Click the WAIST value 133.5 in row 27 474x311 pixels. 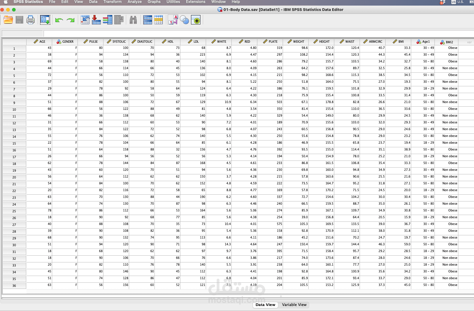click(347, 224)
